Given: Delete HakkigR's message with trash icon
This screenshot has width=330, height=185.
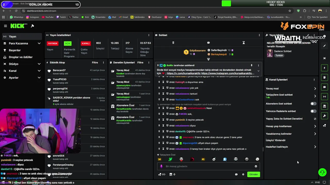Looking at the screenshot, I should tap(159, 82).
